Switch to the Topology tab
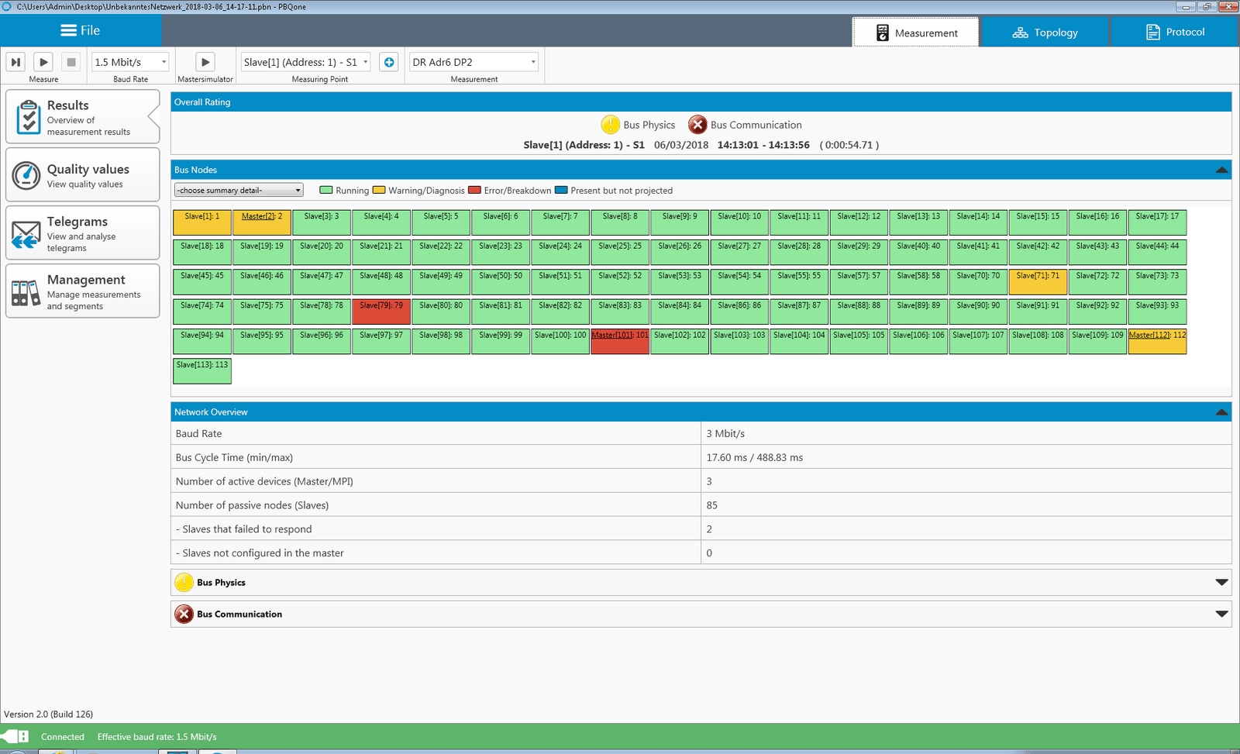The height and width of the screenshot is (754, 1240). (x=1045, y=33)
